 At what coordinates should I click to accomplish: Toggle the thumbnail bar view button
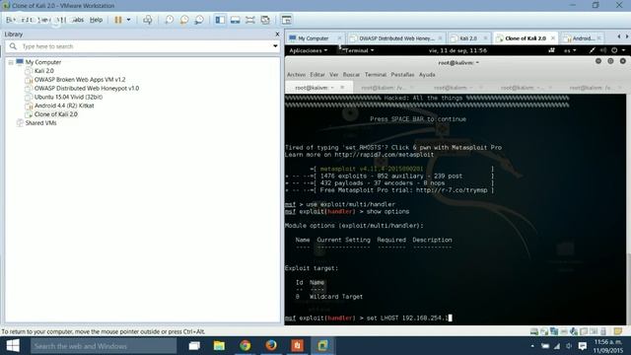pos(235,20)
